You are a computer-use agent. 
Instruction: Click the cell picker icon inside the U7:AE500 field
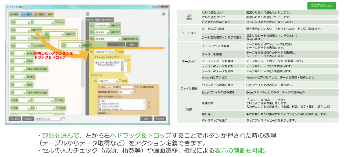[x=108, y=26]
